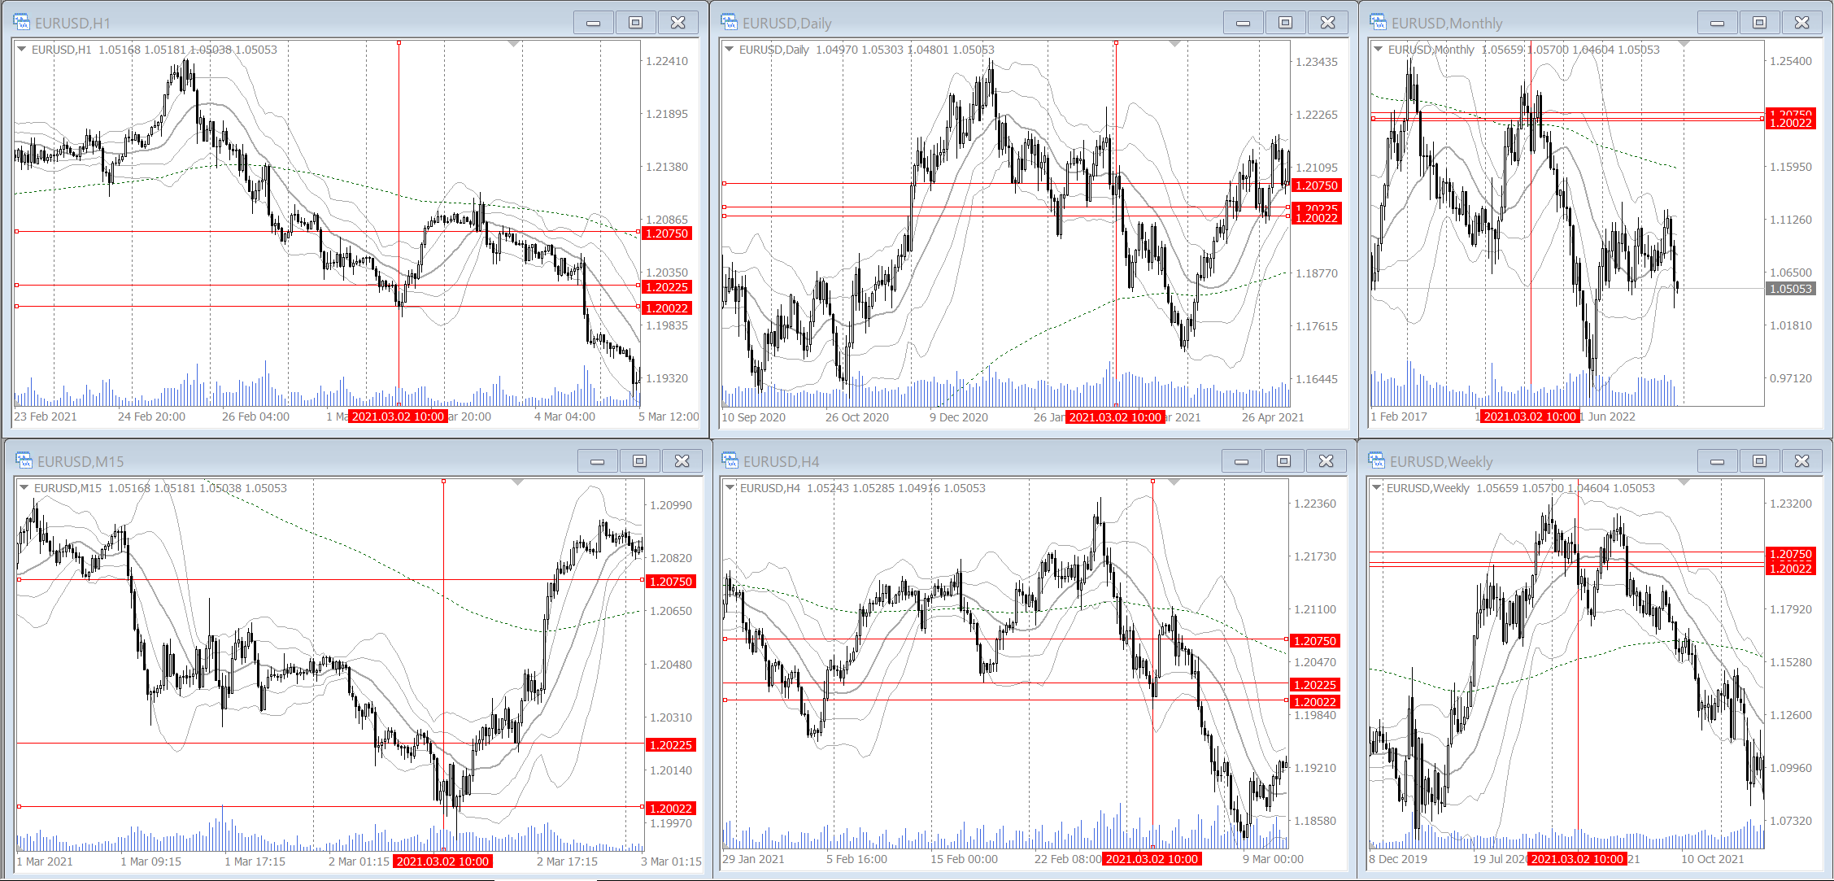Click the EURUSD,Daily window chart icon
Image resolution: width=1834 pixels, height=881 pixels.
[730, 22]
